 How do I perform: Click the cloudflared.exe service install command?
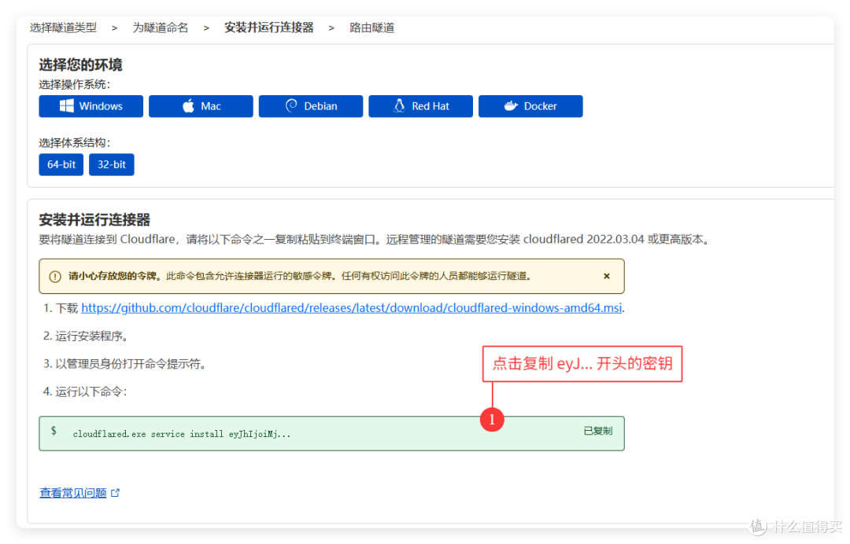182,434
